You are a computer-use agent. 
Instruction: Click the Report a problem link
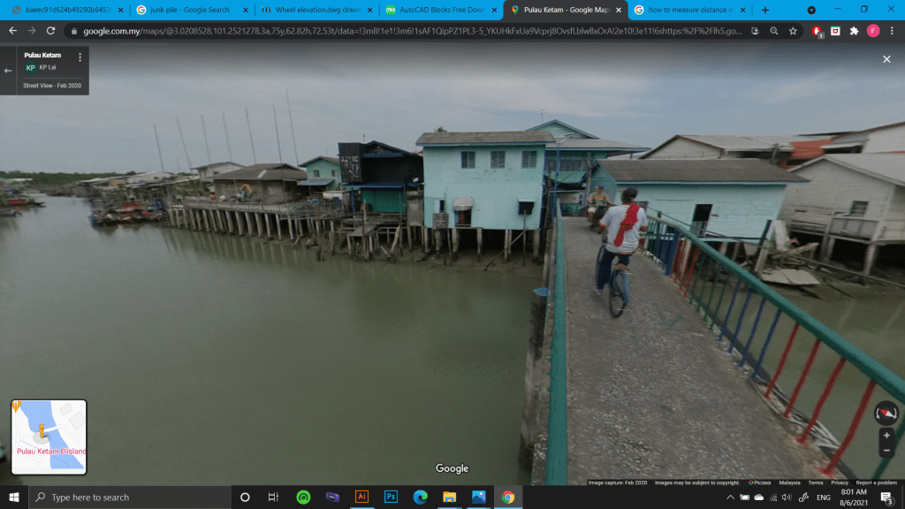coord(877,482)
